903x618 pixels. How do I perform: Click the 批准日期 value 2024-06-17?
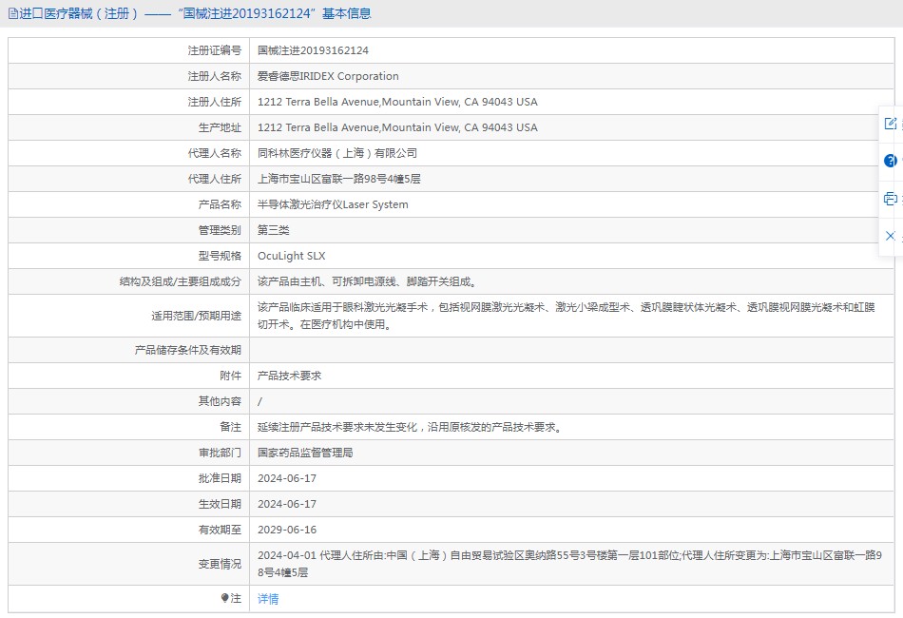(x=287, y=478)
